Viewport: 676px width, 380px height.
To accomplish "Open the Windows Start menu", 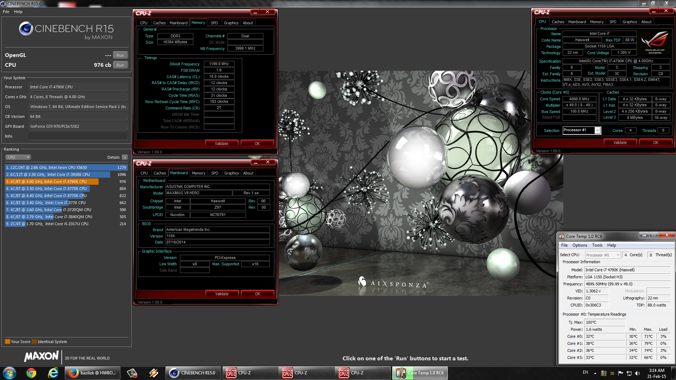I will [10, 373].
